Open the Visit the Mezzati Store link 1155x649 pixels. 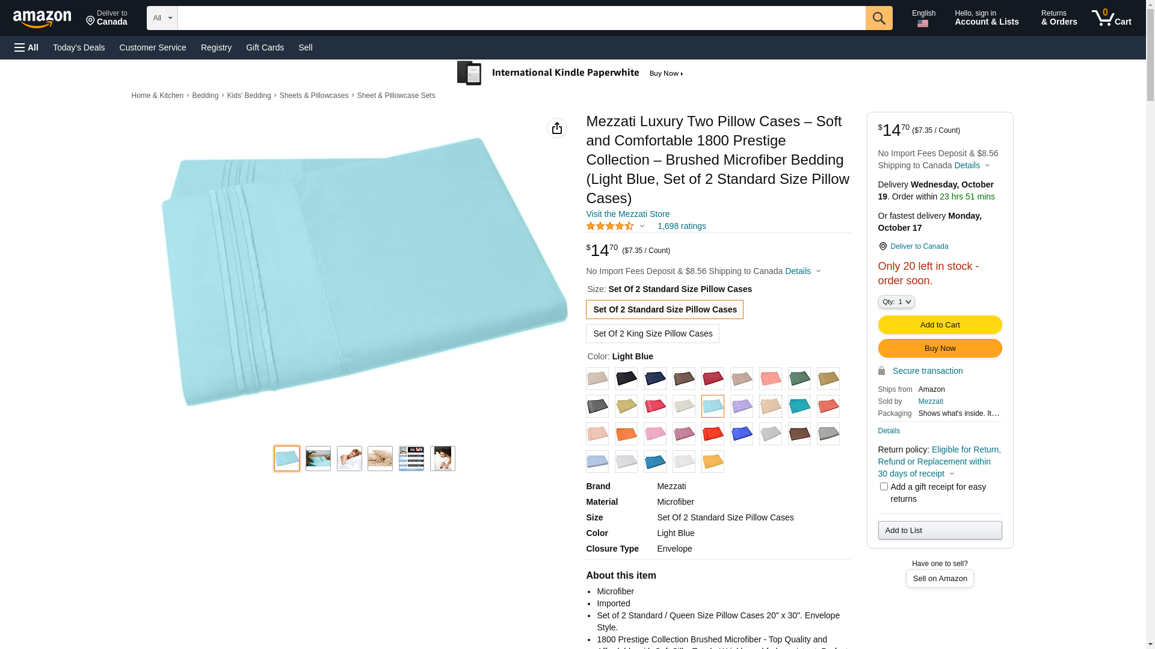[627, 214]
